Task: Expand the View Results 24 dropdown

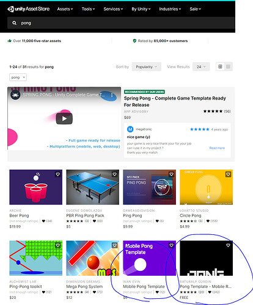Action: pyautogui.click(x=201, y=66)
